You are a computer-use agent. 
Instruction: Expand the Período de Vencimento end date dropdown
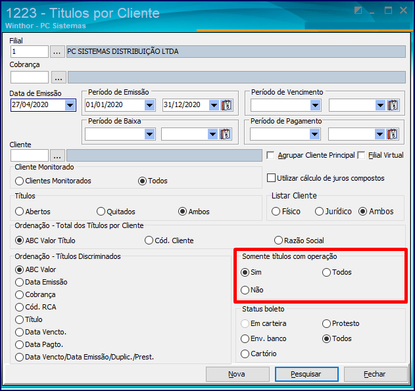[x=380, y=105]
